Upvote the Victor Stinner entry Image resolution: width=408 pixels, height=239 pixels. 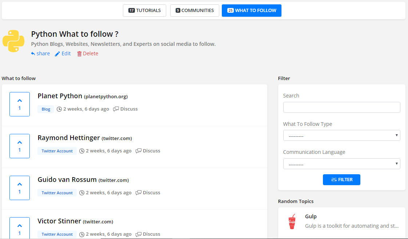20,229
